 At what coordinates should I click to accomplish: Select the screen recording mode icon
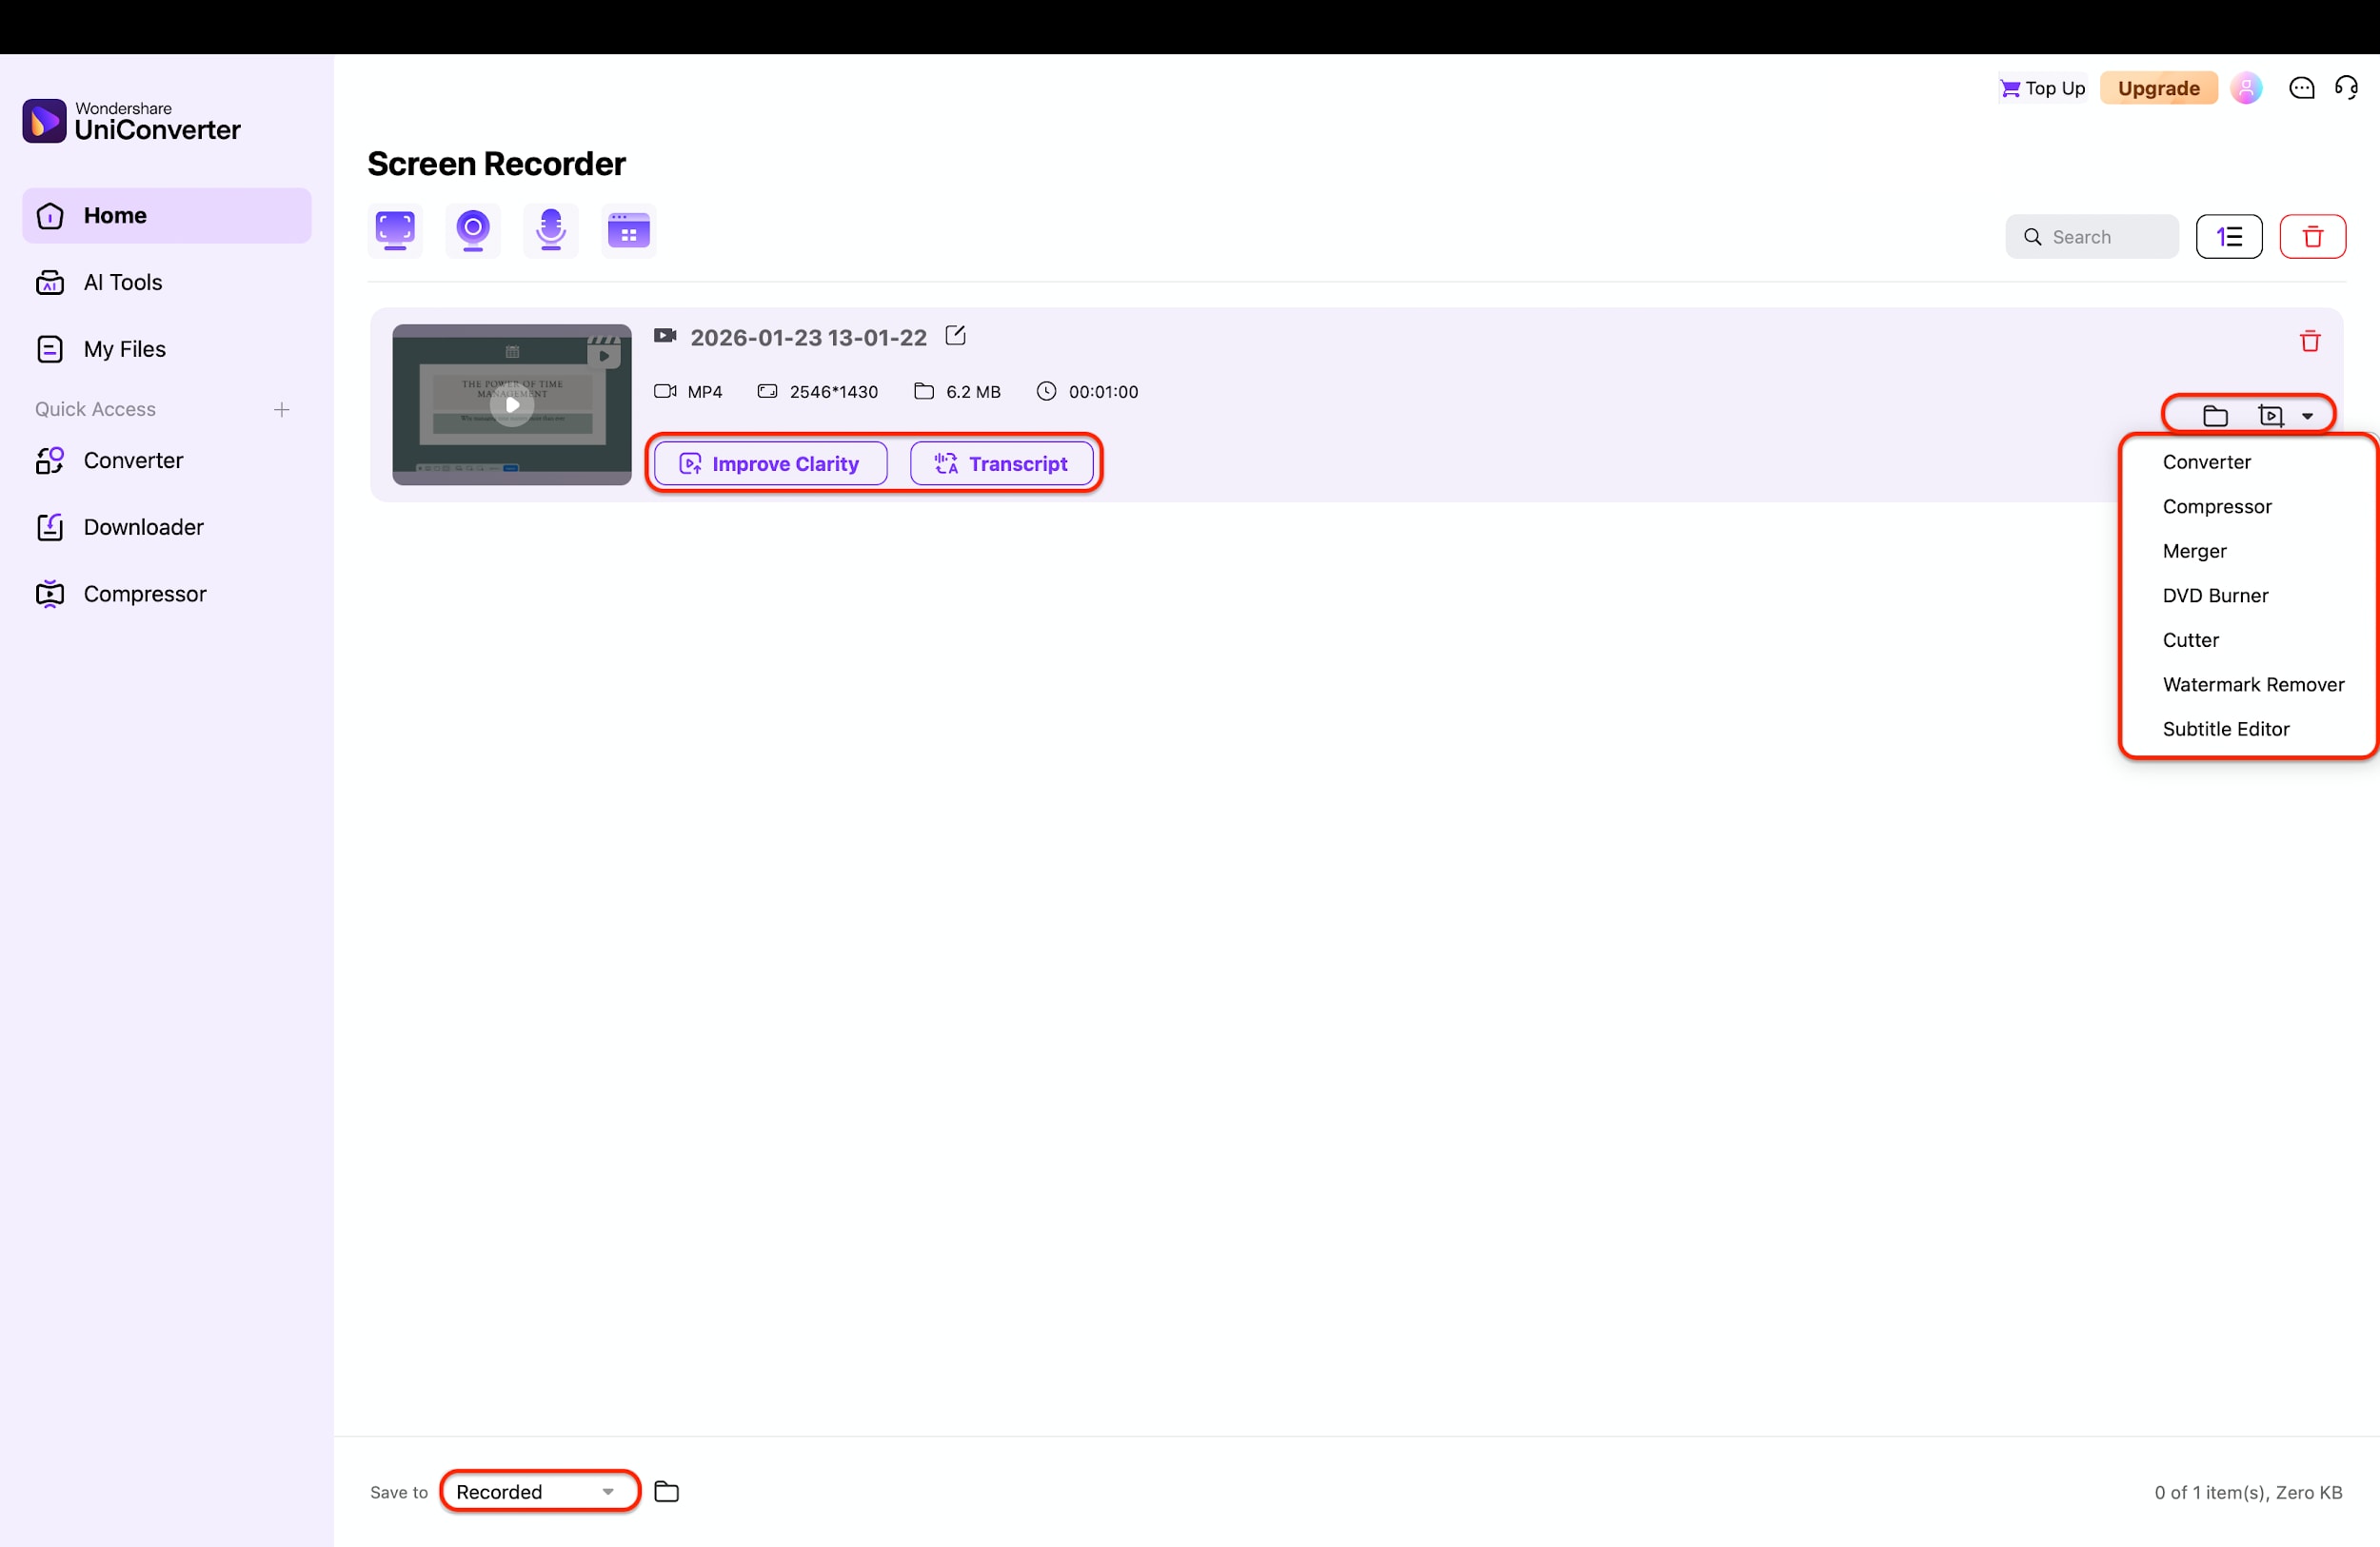pos(393,230)
